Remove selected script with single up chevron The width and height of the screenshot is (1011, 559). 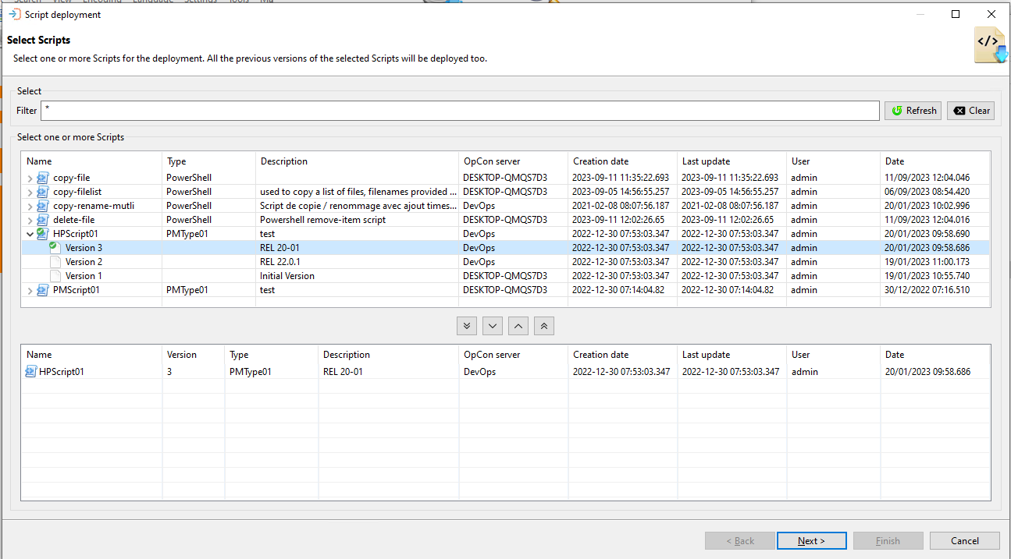point(518,326)
